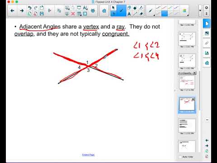Image resolution: width=217 pixels, height=163 pixels.
Task: Select the highlighted blue pen style swatch
Action: pos(164,14)
